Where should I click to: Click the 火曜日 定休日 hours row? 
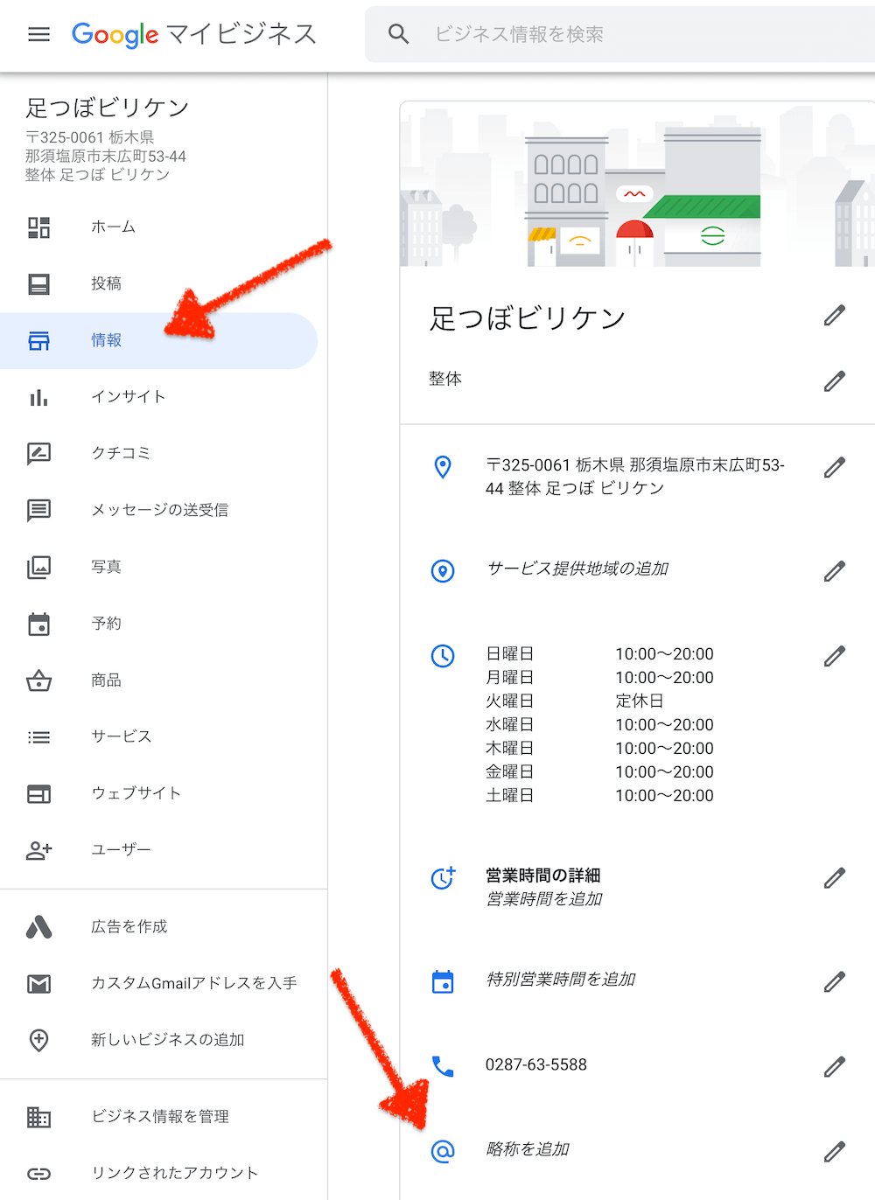(599, 701)
